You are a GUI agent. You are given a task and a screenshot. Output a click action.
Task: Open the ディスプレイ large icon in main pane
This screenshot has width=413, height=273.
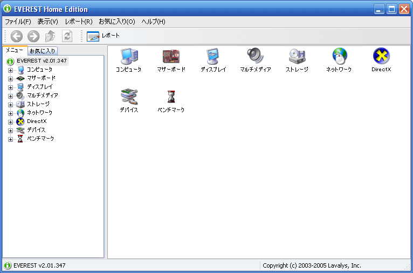(213, 57)
